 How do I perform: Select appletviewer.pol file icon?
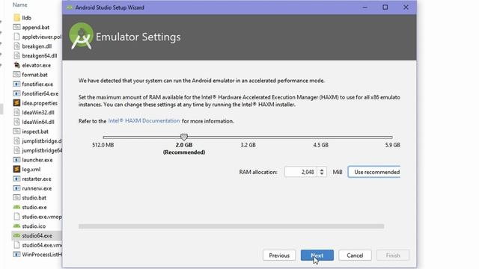[x=16, y=37]
